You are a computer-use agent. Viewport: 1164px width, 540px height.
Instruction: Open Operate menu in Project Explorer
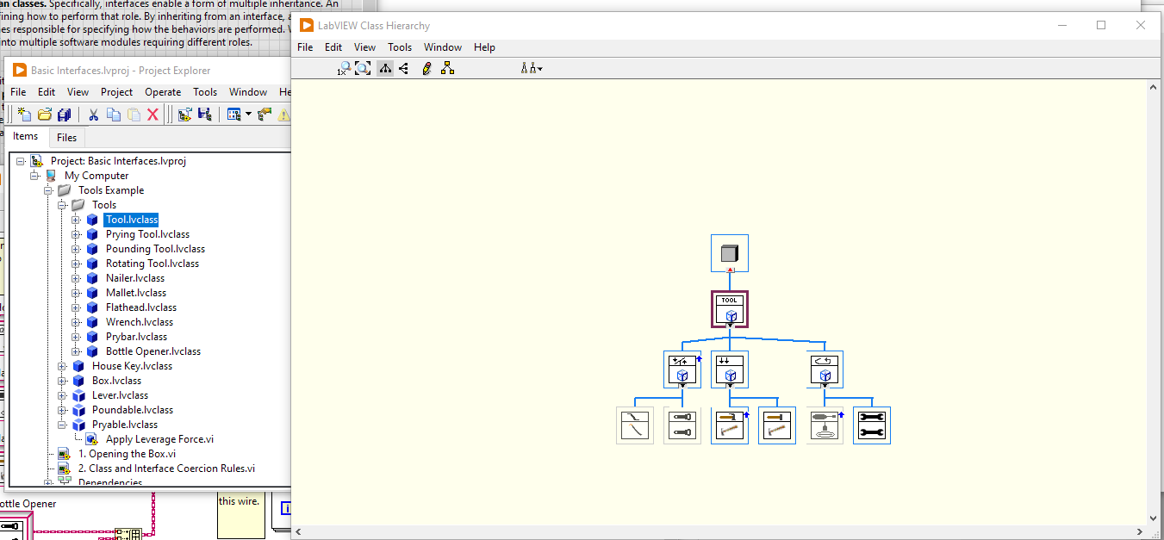pyautogui.click(x=163, y=92)
